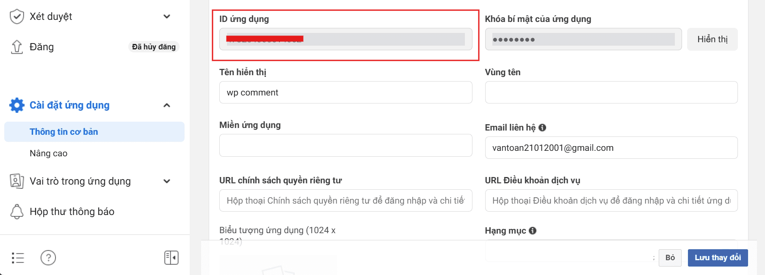The width and height of the screenshot is (765, 275).
Task: Click the list icon at bottom left
Action: 18,257
